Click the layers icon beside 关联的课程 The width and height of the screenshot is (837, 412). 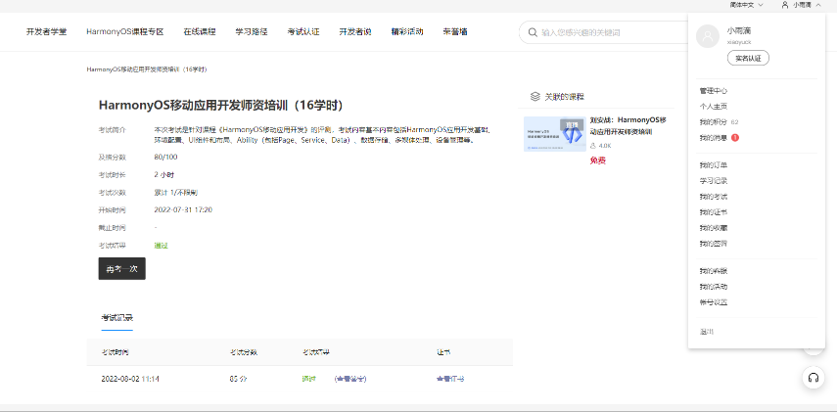click(x=535, y=97)
